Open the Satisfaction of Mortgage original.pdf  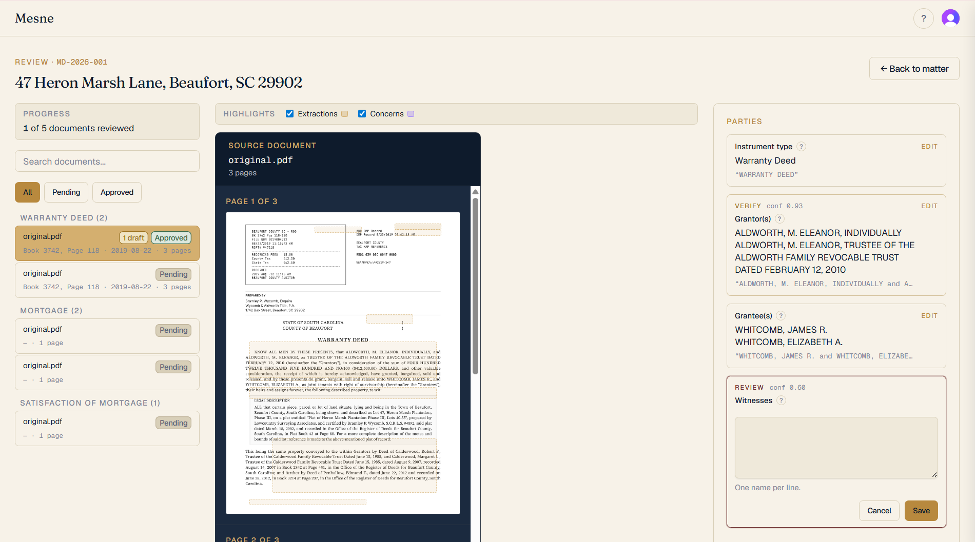[107, 429]
